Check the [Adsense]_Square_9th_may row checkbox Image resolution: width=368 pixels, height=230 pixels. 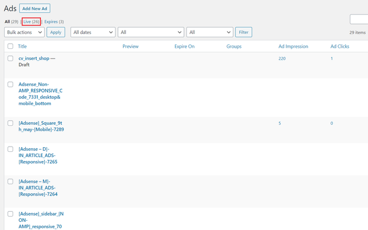(10, 123)
